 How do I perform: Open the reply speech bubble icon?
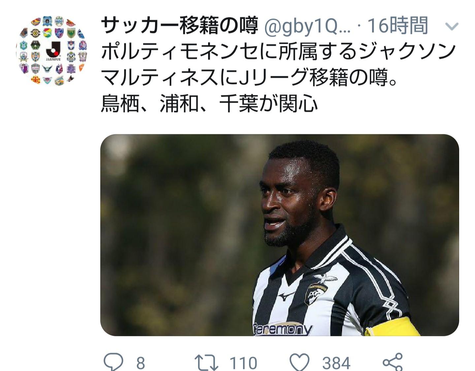[113, 362]
